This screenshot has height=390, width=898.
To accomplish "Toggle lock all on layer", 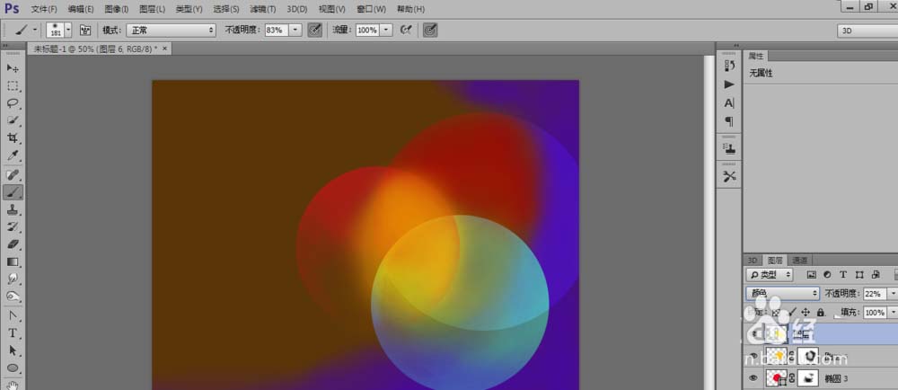I will tap(820, 312).
